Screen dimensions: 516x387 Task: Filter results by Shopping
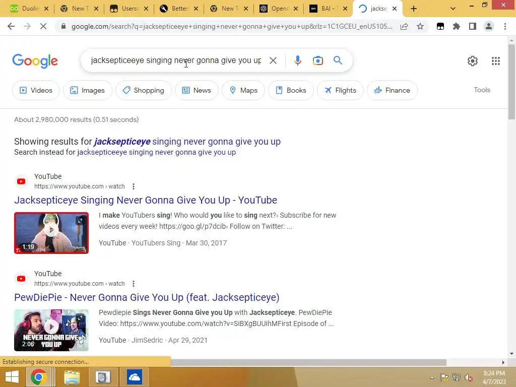click(143, 90)
